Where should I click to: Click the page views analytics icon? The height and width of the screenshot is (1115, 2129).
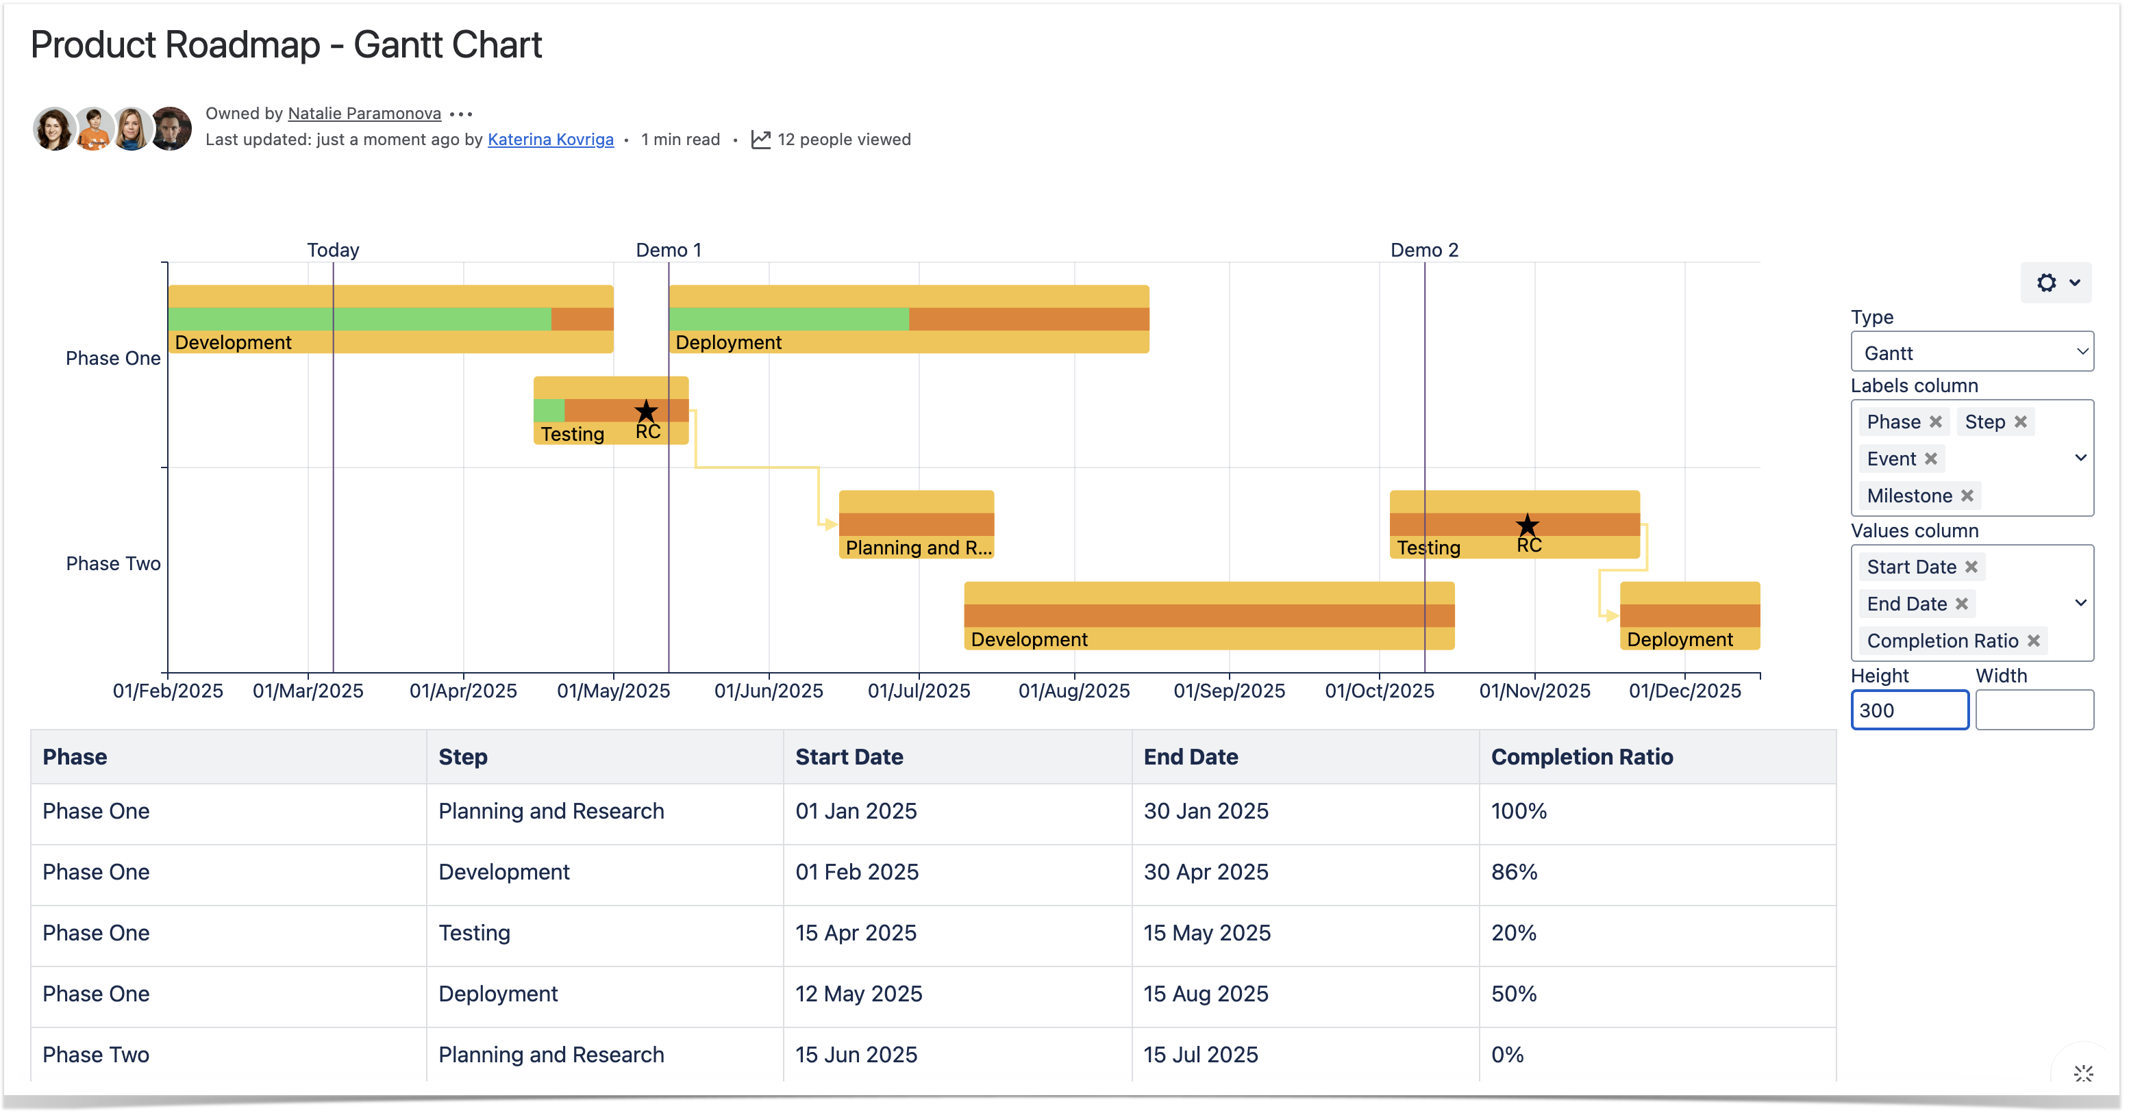[x=760, y=140]
